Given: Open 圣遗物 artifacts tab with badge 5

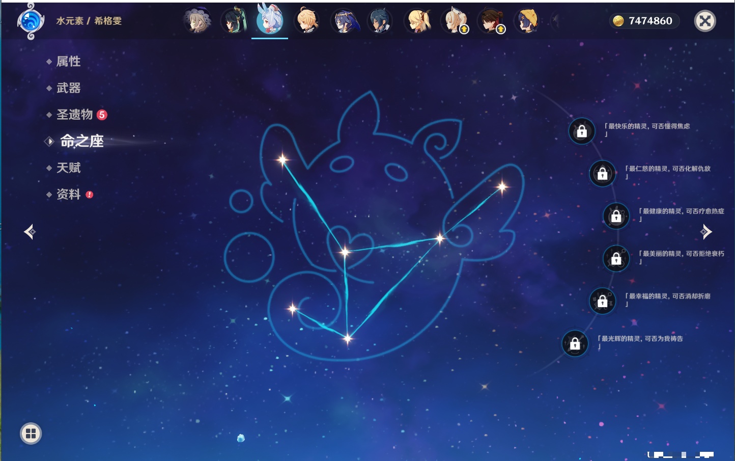Looking at the screenshot, I should pyautogui.click(x=75, y=115).
